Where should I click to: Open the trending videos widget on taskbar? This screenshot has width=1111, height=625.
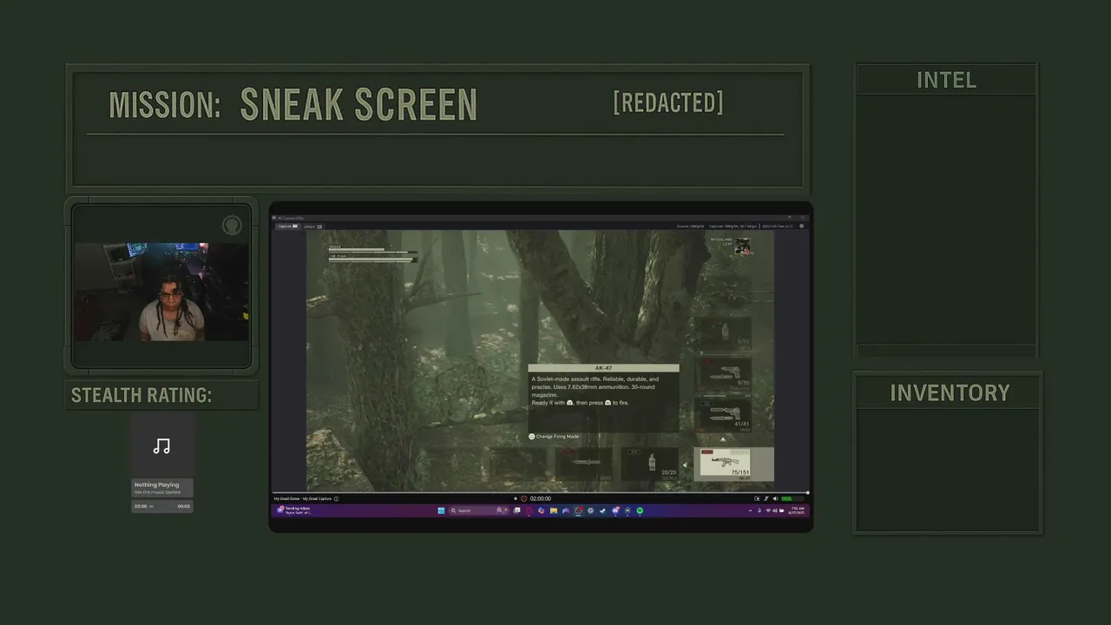293,510
